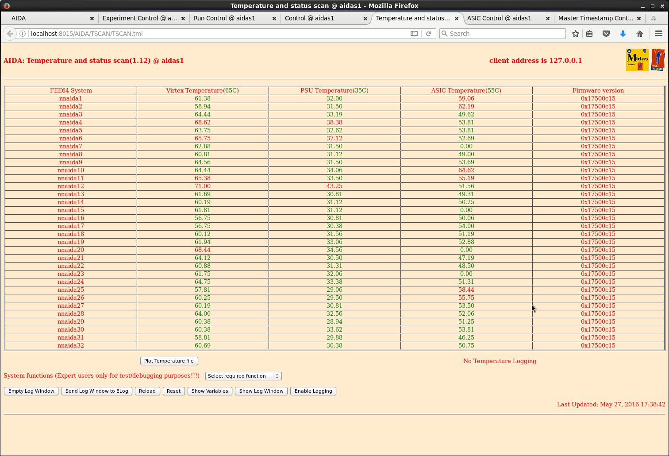Click the Midas logo image
Image resolution: width=669 pixels, height=456 pixels.
637,60
